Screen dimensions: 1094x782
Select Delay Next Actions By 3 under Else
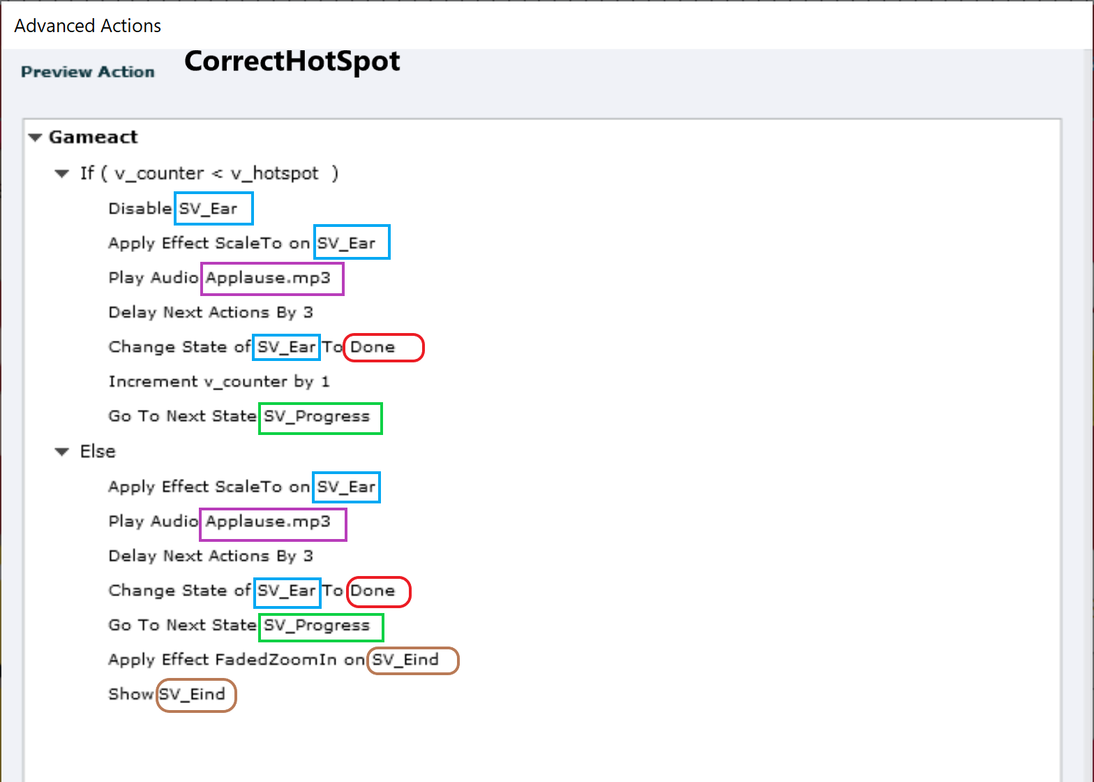tap(210, 556)
